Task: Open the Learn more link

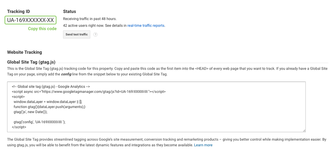Action: click(203, 145)
